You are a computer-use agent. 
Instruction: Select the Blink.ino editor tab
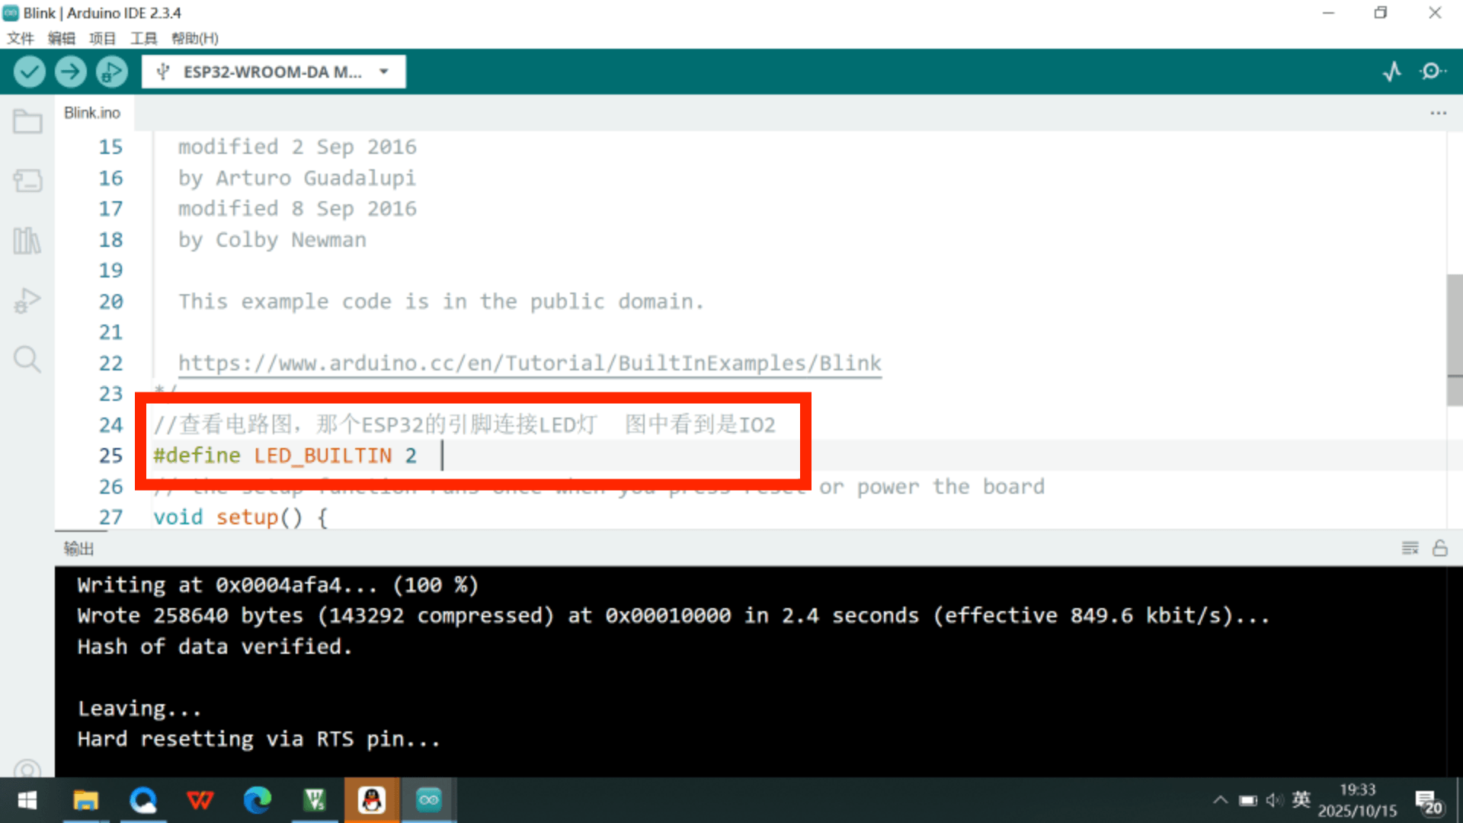click(x=92, y=113)
